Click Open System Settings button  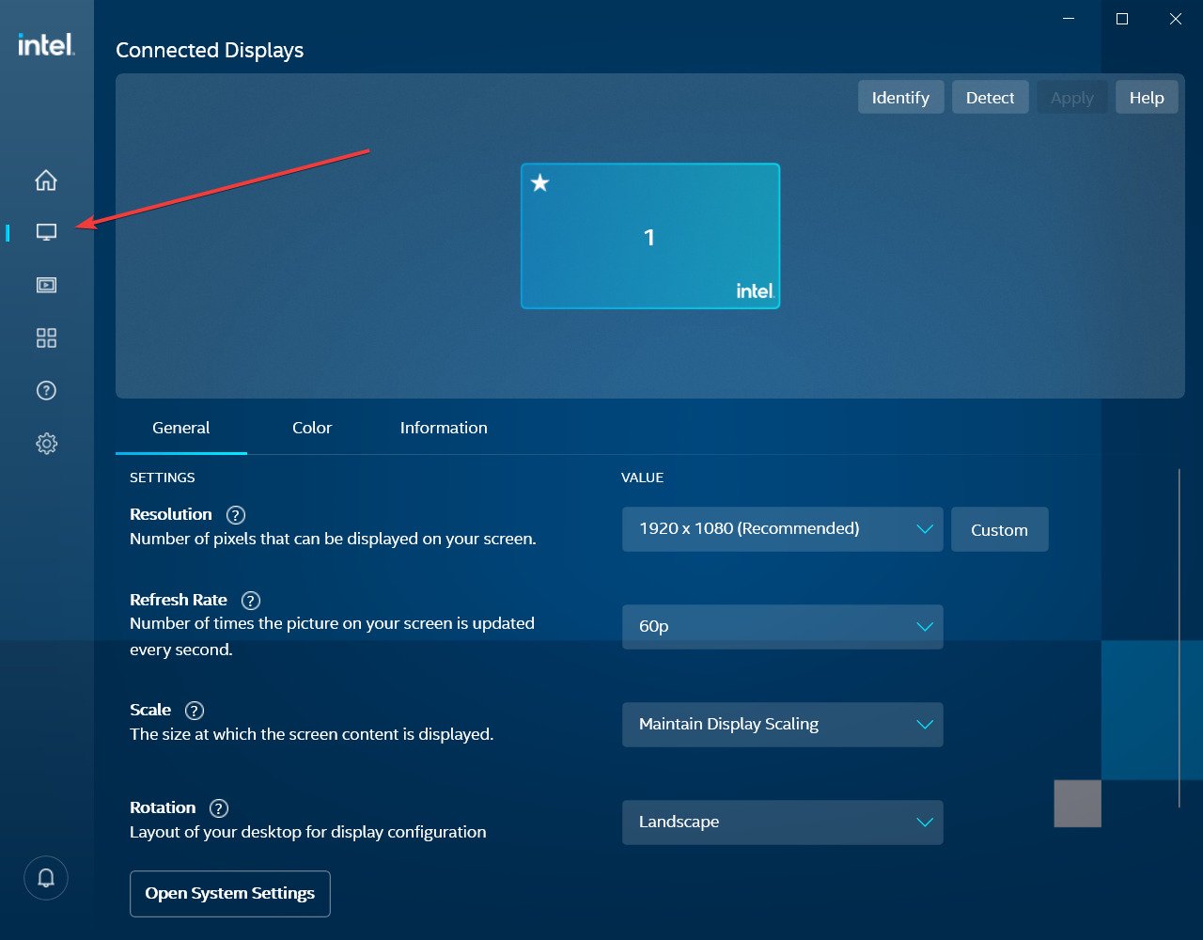[x=230, y=894]
